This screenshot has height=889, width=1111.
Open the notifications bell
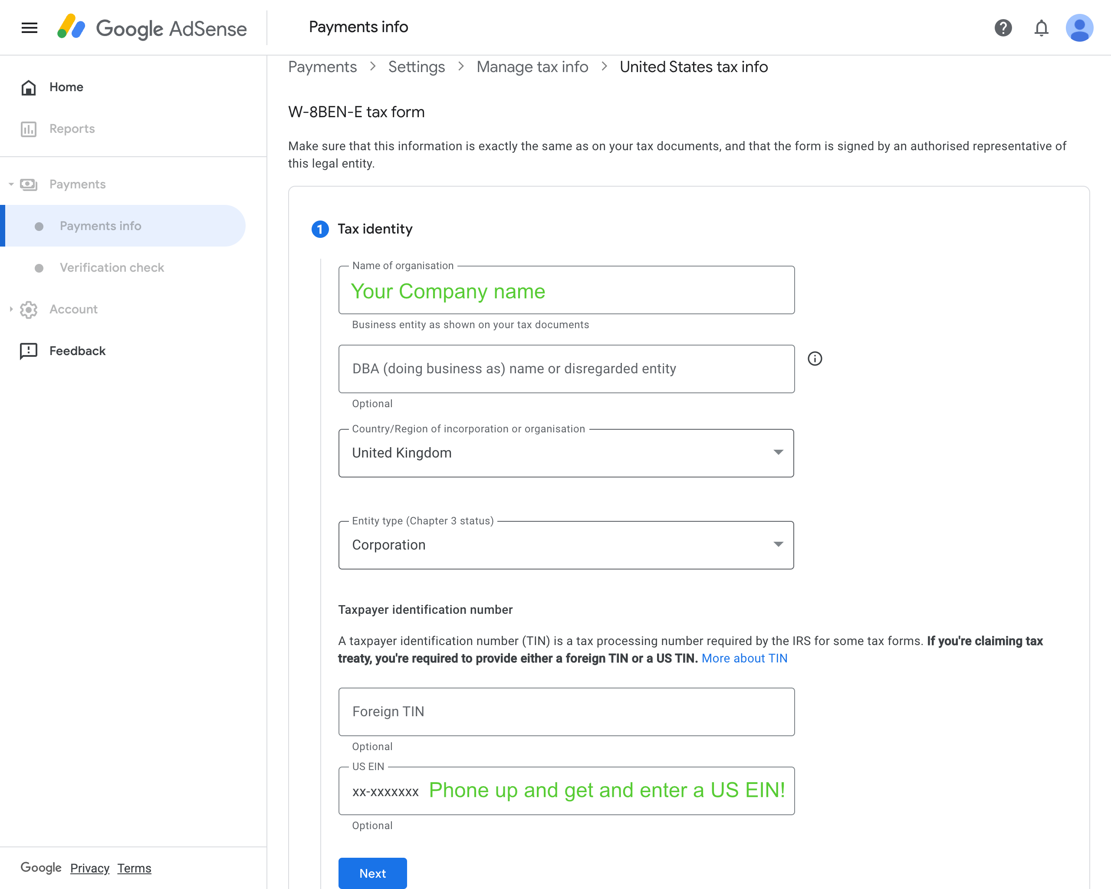pos(1041,28)
